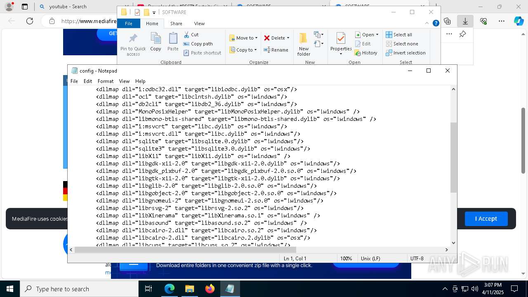This screenshot has width=528, height=297.
Task: Click Select all in Explorer ribbon
Action: tap(399, 35)
